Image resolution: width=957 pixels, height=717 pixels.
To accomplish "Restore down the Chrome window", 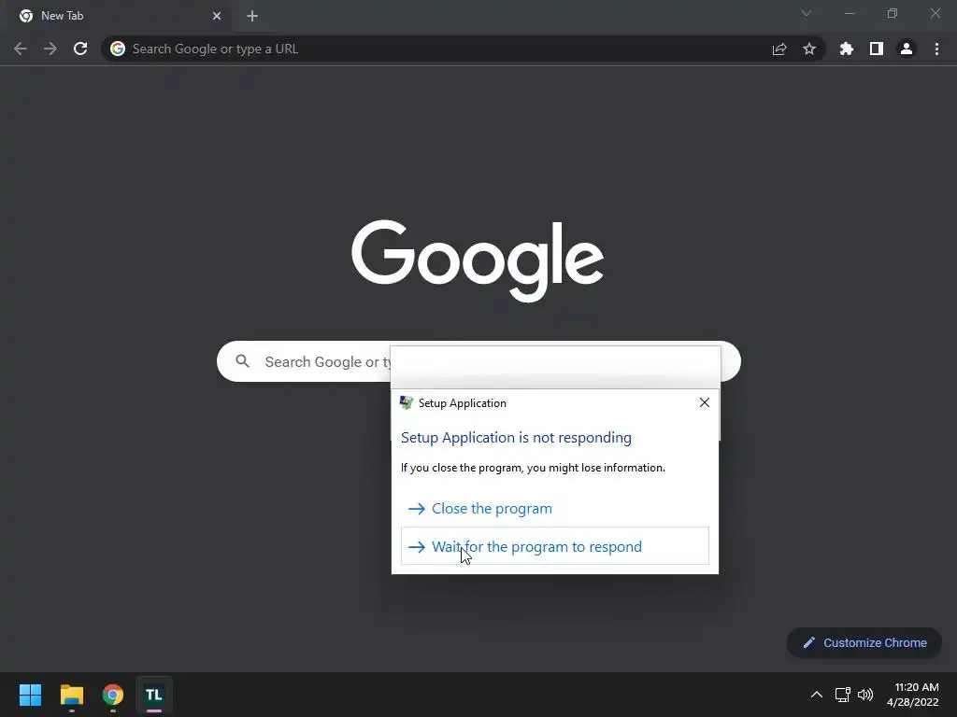I will [x=893, y=13].
